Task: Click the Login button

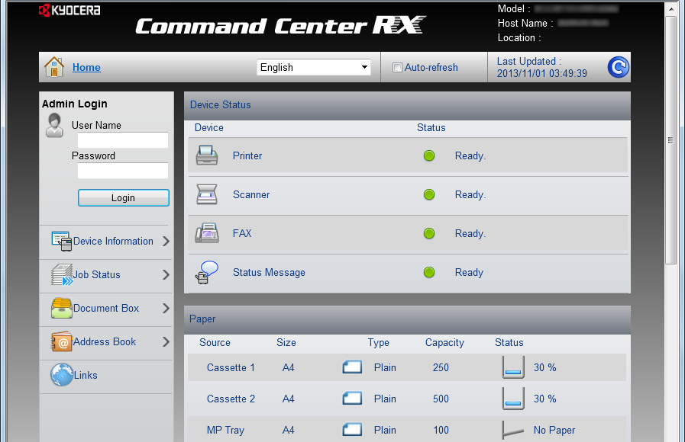Action: tap(124, 197)
